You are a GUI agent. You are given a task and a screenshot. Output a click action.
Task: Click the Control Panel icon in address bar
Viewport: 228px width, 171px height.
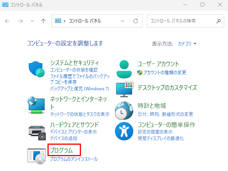58,21
